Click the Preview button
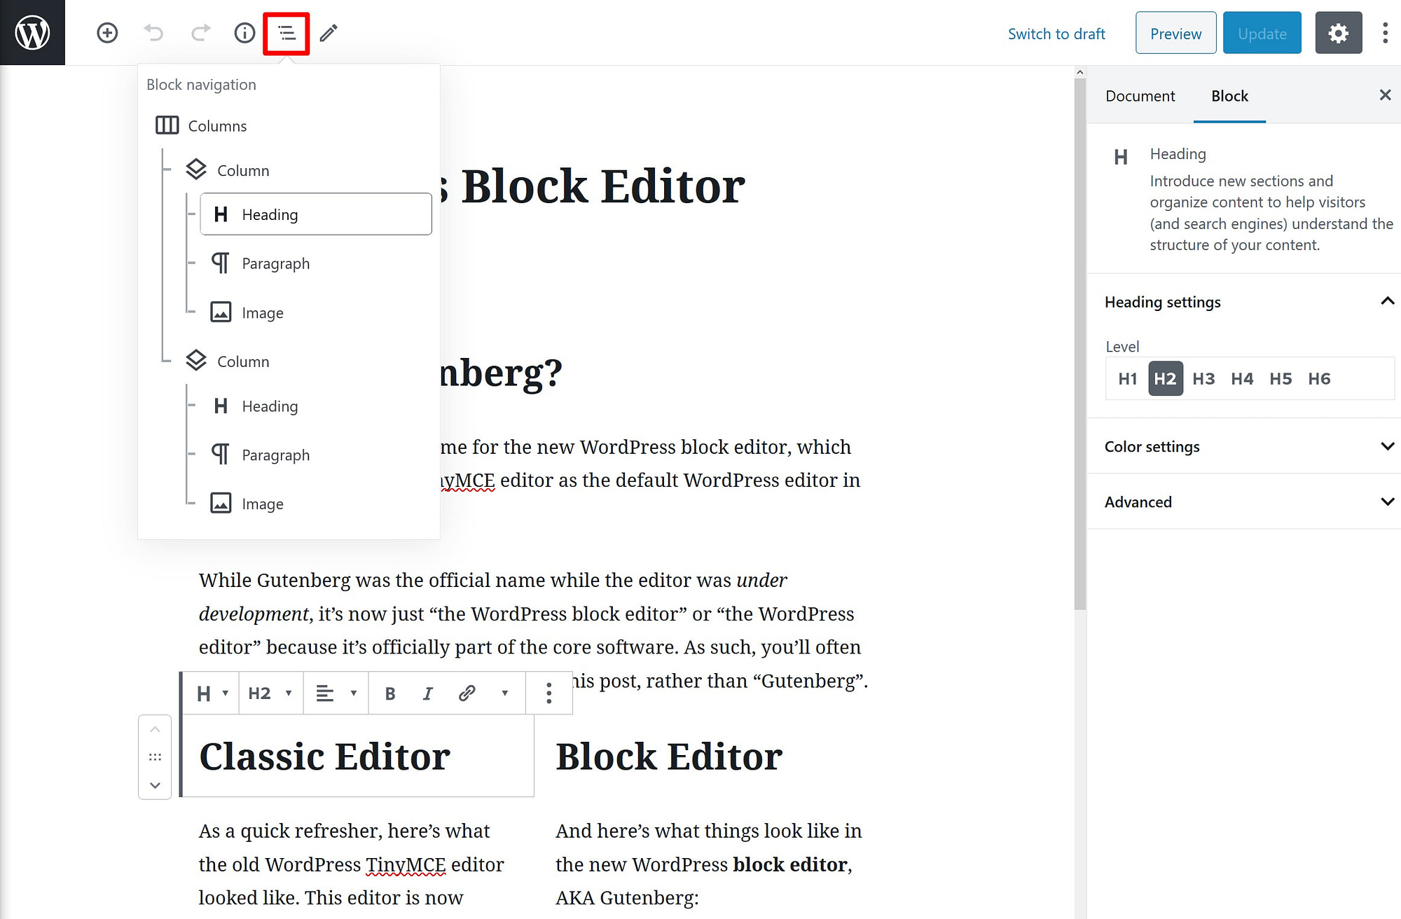The height and width of the screenshot is (919, 1401). [x=1175, y=34]
